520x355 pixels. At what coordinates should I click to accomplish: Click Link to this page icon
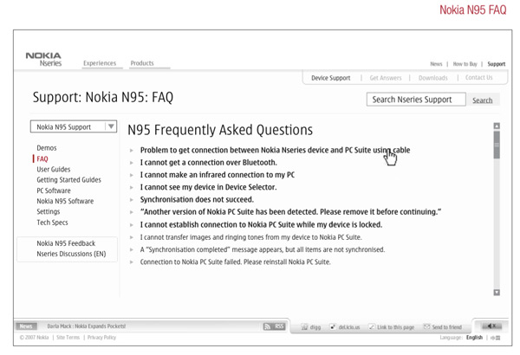coord(372,327)
